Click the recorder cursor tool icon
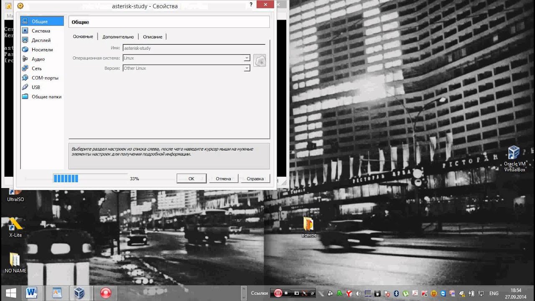The height and width of the screenshot is (301, 535). [304, 293]
